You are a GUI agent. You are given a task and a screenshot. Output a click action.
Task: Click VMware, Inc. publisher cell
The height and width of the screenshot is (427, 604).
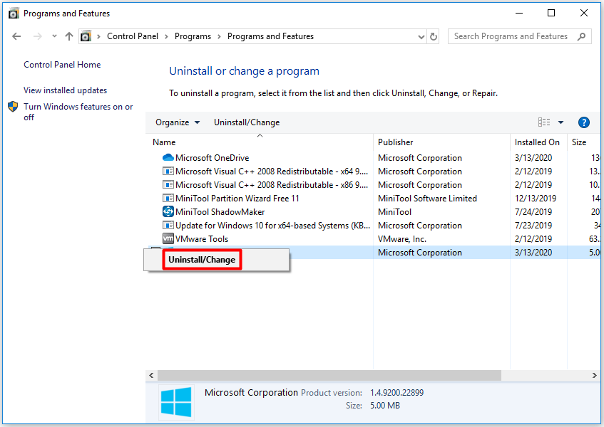(x=401, y=239)
